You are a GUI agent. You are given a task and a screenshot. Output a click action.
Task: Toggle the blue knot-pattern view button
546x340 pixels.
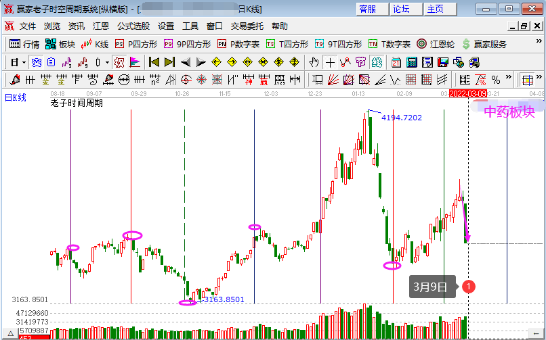pyautogui.click(x=36, y=62)
